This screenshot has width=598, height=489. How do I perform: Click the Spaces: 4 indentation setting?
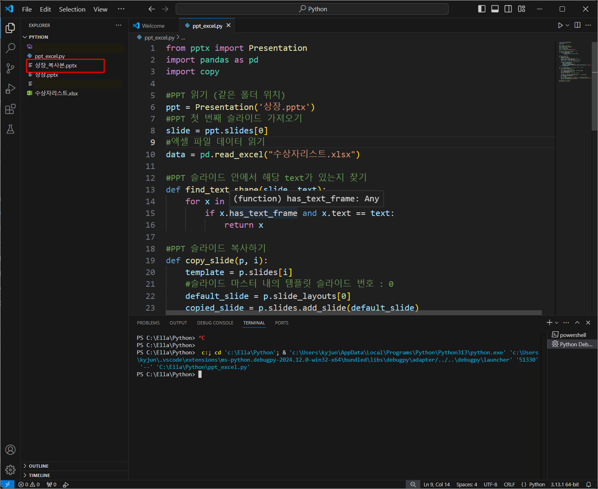point(467,484)
